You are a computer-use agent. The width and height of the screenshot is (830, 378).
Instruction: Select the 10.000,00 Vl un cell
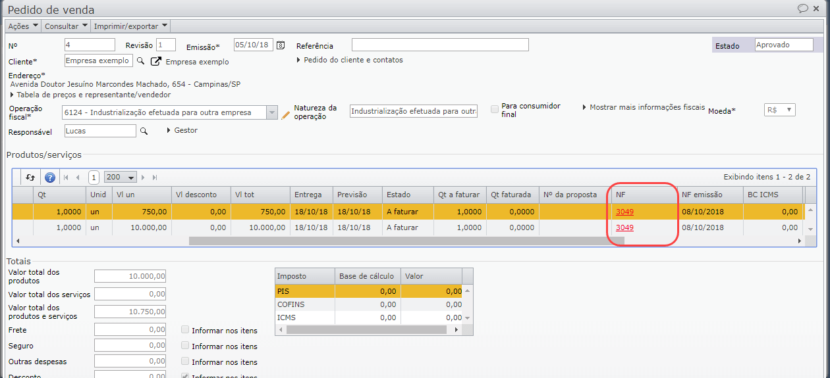click(x=142, y=227)
